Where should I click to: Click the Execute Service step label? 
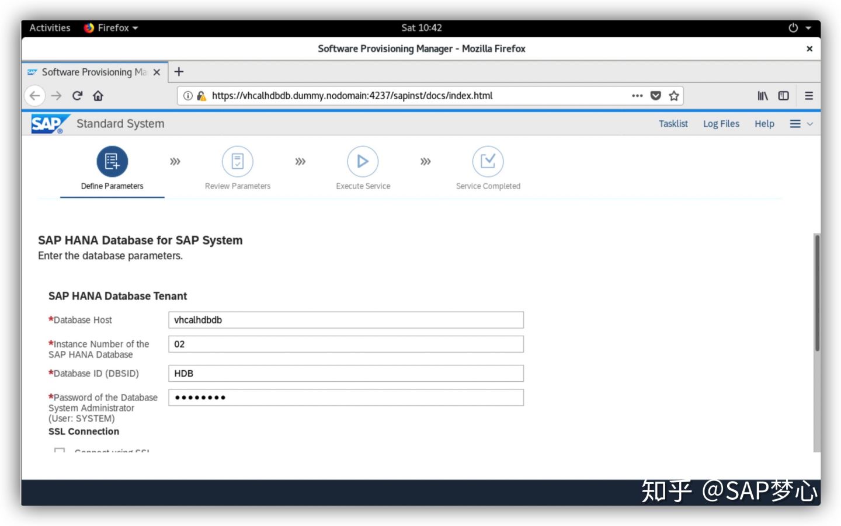[x=363, y=186]
